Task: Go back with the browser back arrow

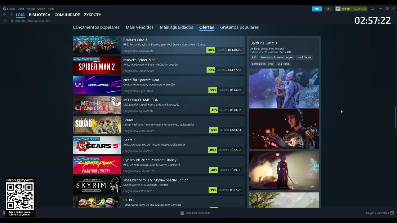Action: coord(5,15)
